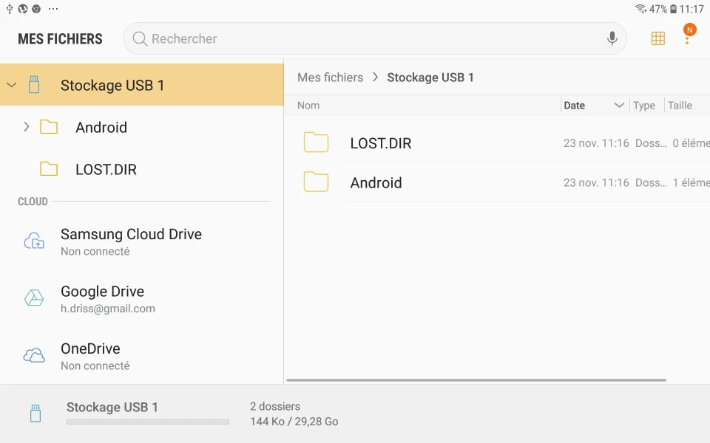The width and height of the screenshot is (710, 443).
Task: Sort by Taille column header
Action: click(680, 106)
